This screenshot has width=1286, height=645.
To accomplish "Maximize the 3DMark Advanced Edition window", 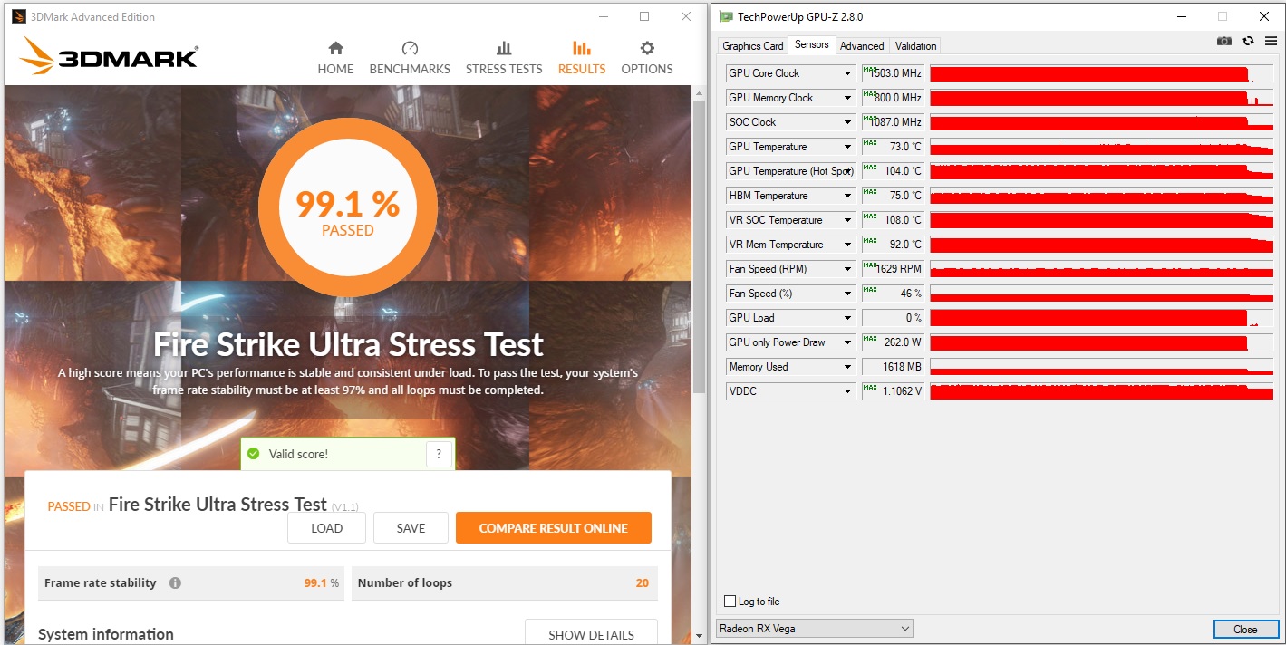I will pos(644,16).
